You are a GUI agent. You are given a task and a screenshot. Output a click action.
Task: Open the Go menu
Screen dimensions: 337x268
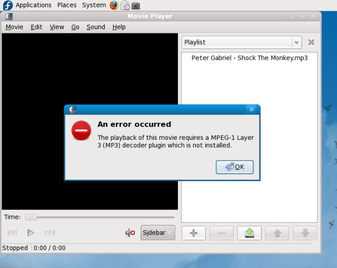tap(75, 27)
